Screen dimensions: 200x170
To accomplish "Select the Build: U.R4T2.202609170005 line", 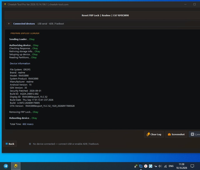I will (25, 103).
